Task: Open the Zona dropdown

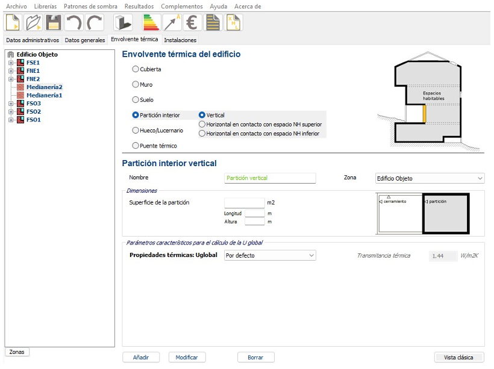Action: [x=428, y=178]
